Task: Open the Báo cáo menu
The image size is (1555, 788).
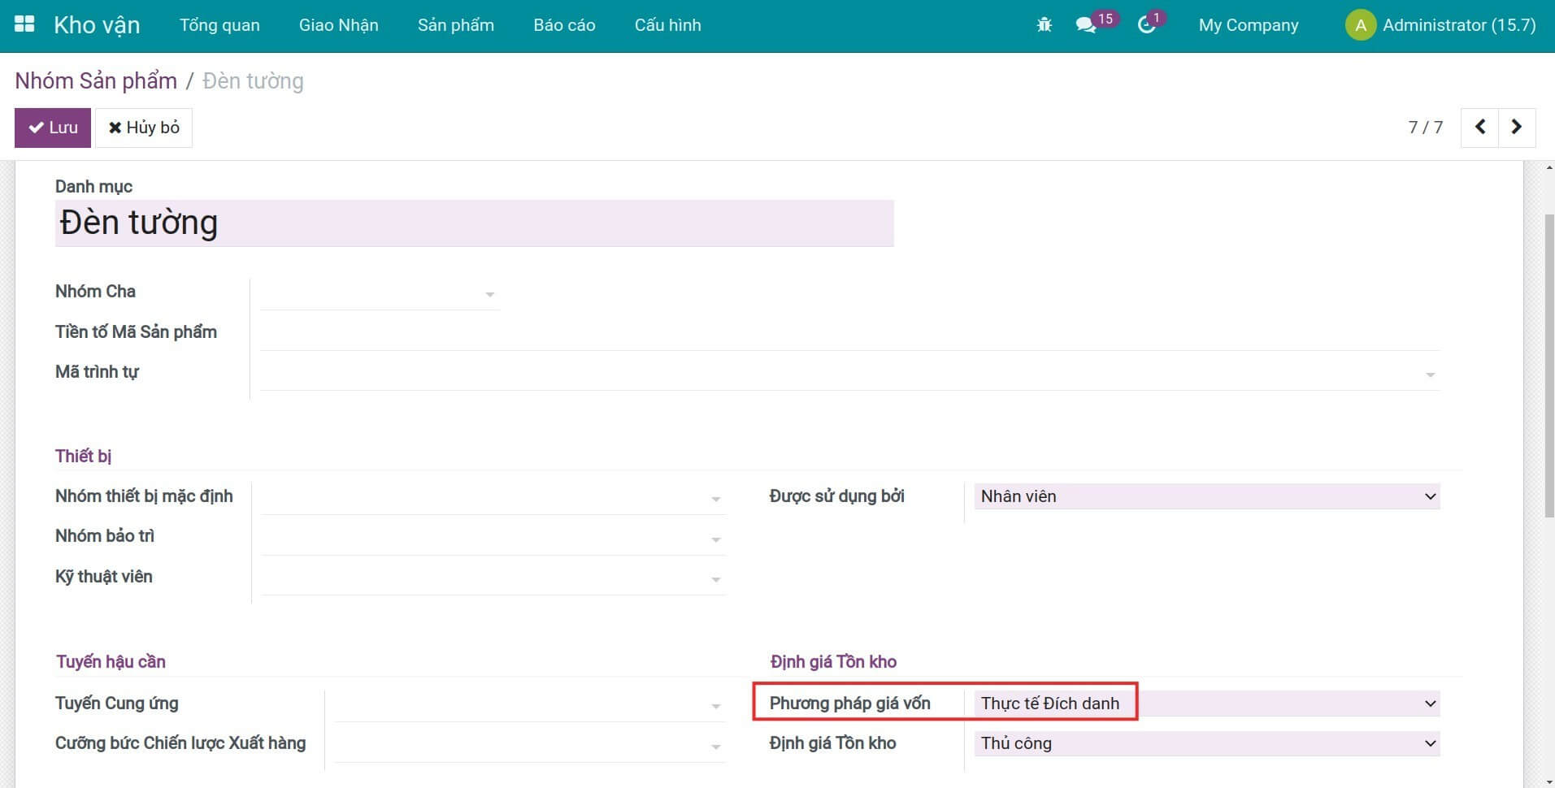Action: click(564, 25)
